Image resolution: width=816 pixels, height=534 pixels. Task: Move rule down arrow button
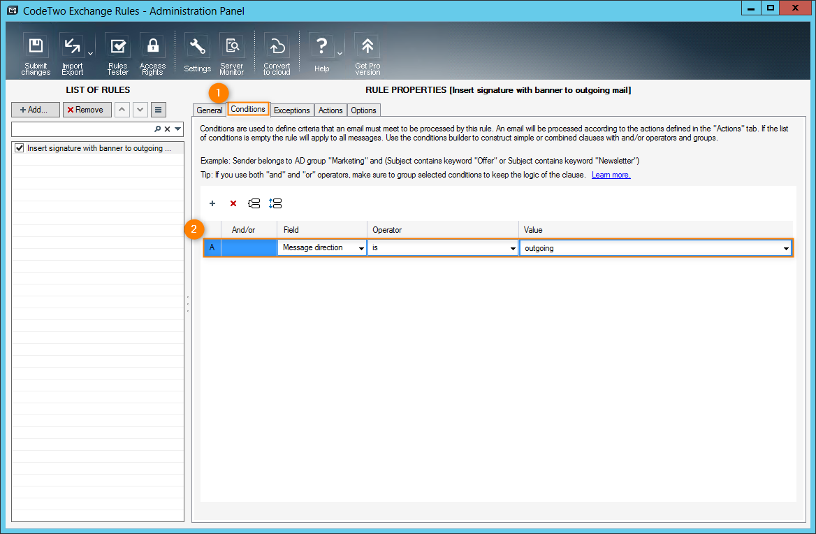pos(140,110)
